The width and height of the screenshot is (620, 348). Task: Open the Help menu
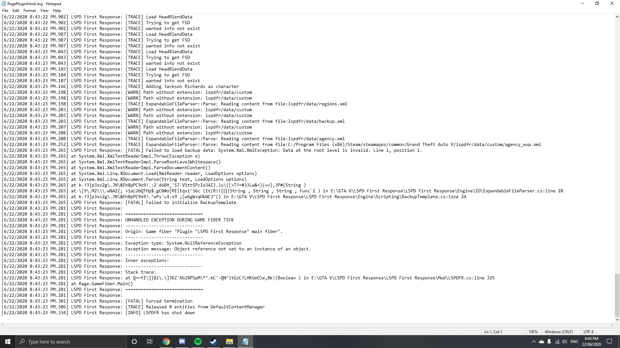coord(57,11)
